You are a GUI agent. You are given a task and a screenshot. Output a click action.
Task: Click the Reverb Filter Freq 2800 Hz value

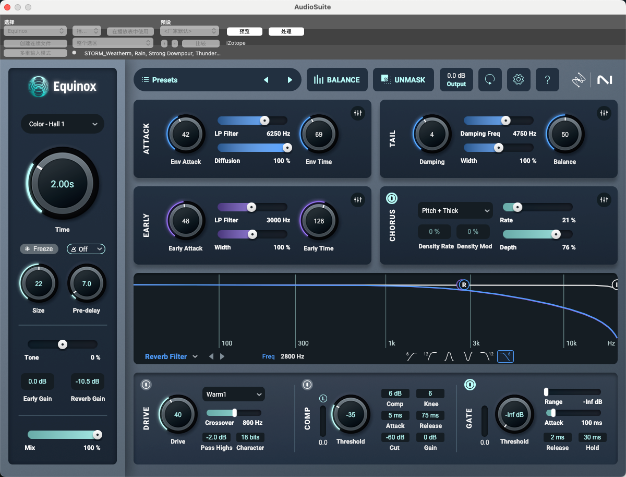292,356
